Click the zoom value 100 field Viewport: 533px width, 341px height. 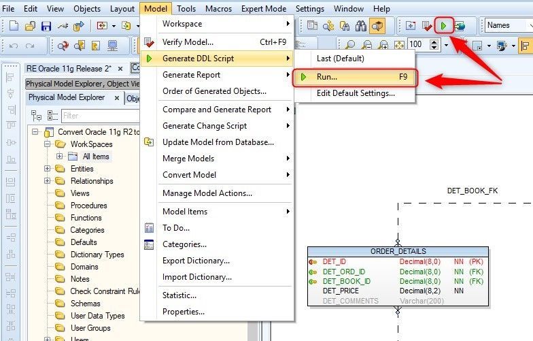(418, 45)
